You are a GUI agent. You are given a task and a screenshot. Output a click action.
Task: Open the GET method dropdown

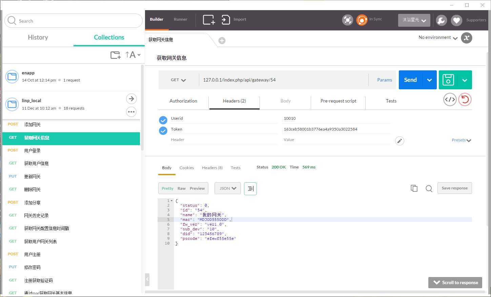click(178, 80)
